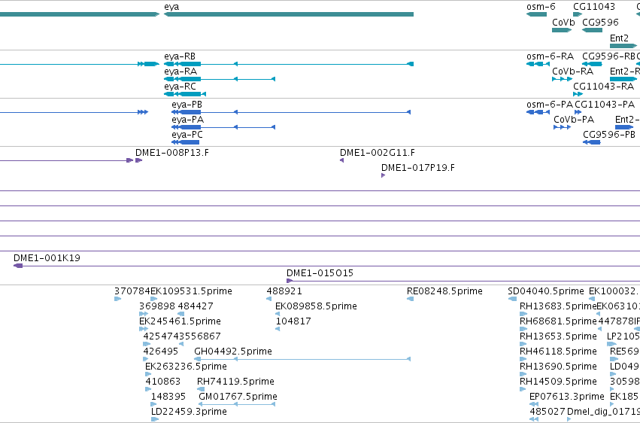Image resolution: width=640 pixels, height=423 pixels.
Task: Select EST 488921
Action: tap(269, 300)
